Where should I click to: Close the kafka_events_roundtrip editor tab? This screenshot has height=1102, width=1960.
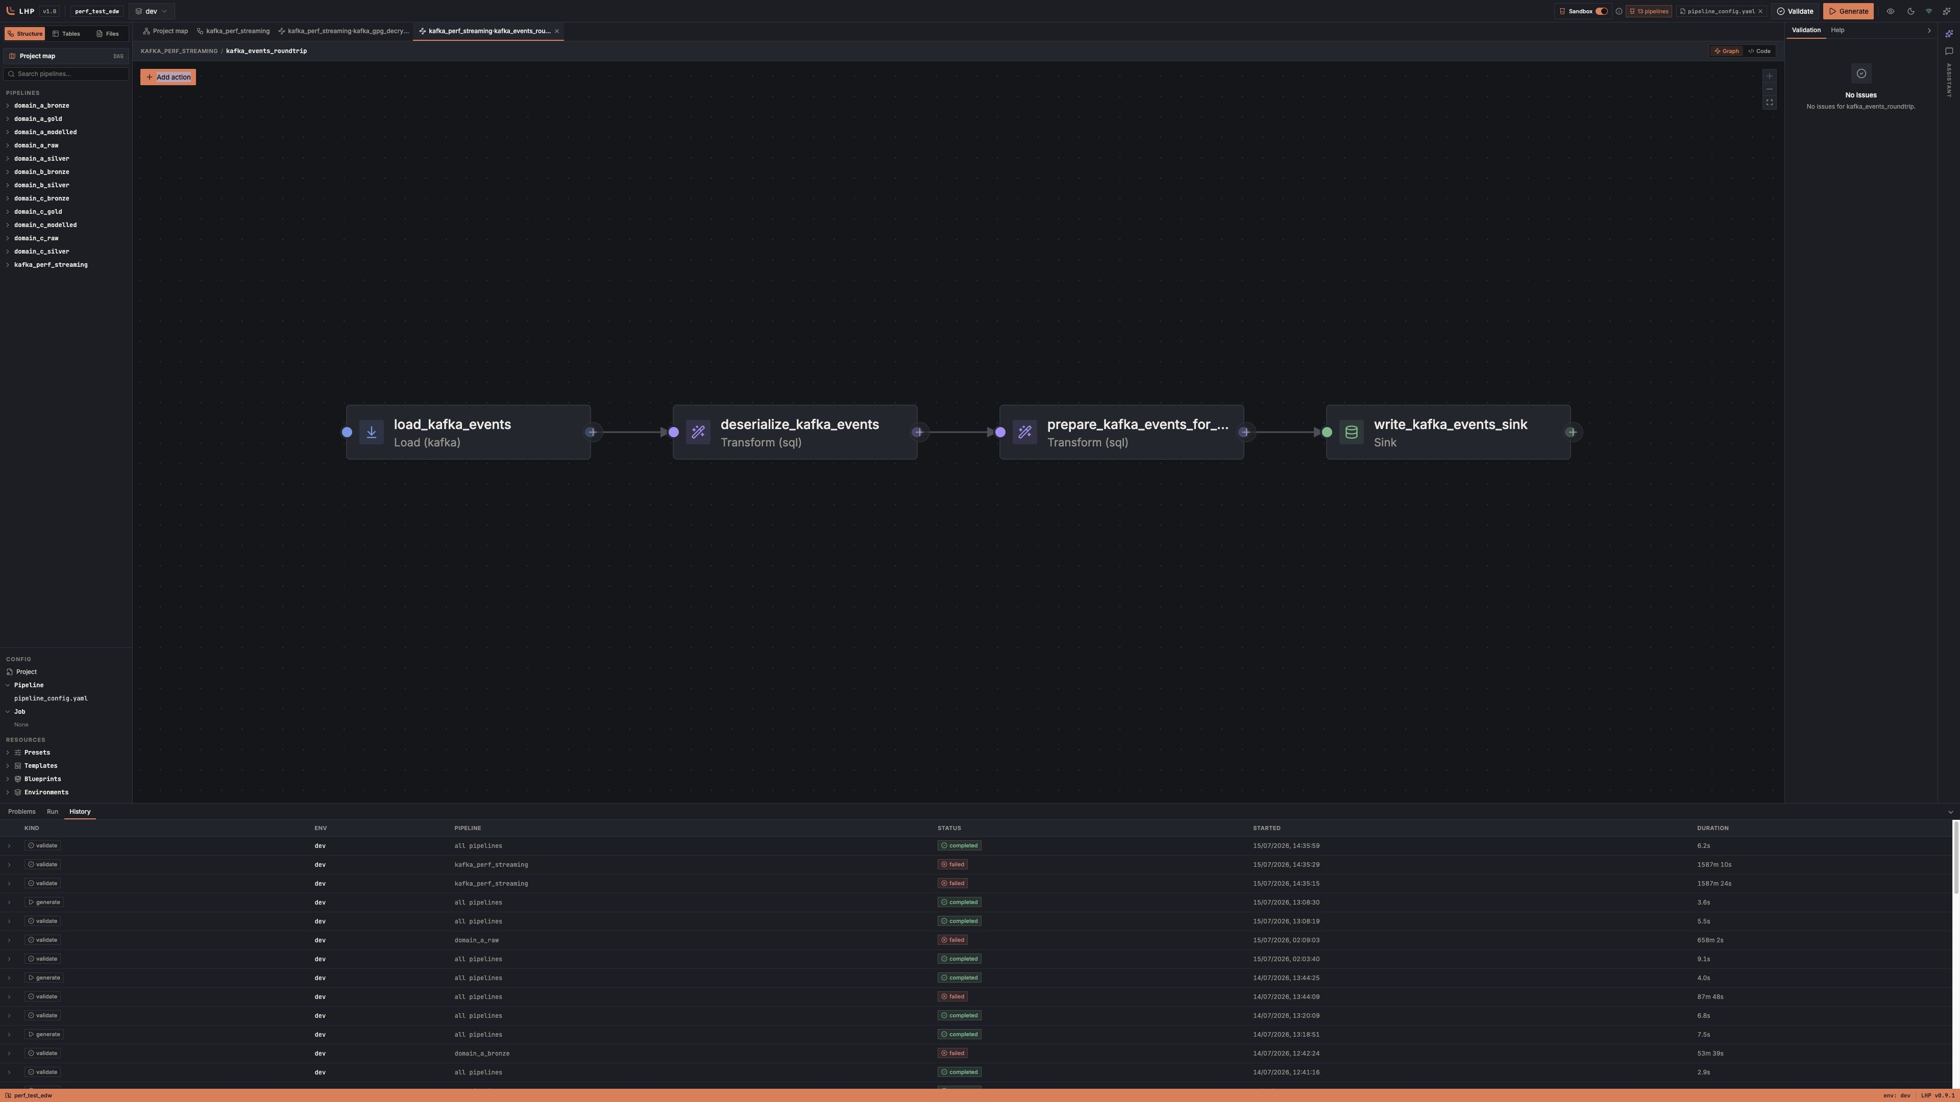[x=557, y=31]
